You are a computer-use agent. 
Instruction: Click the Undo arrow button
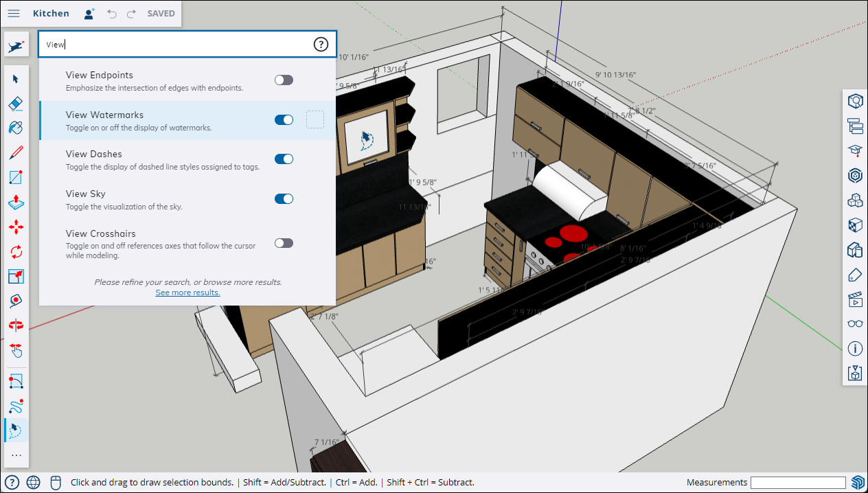pyautogui.click(x=112, y=14)
